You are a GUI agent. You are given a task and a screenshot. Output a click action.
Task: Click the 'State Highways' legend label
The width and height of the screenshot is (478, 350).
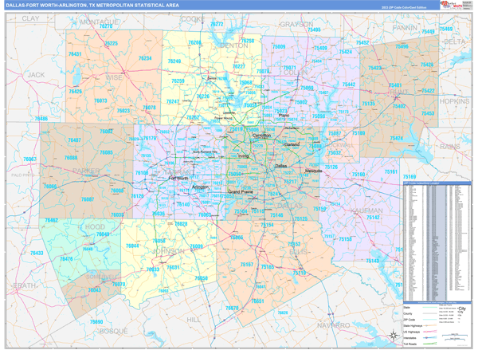(x=413, y=326)
